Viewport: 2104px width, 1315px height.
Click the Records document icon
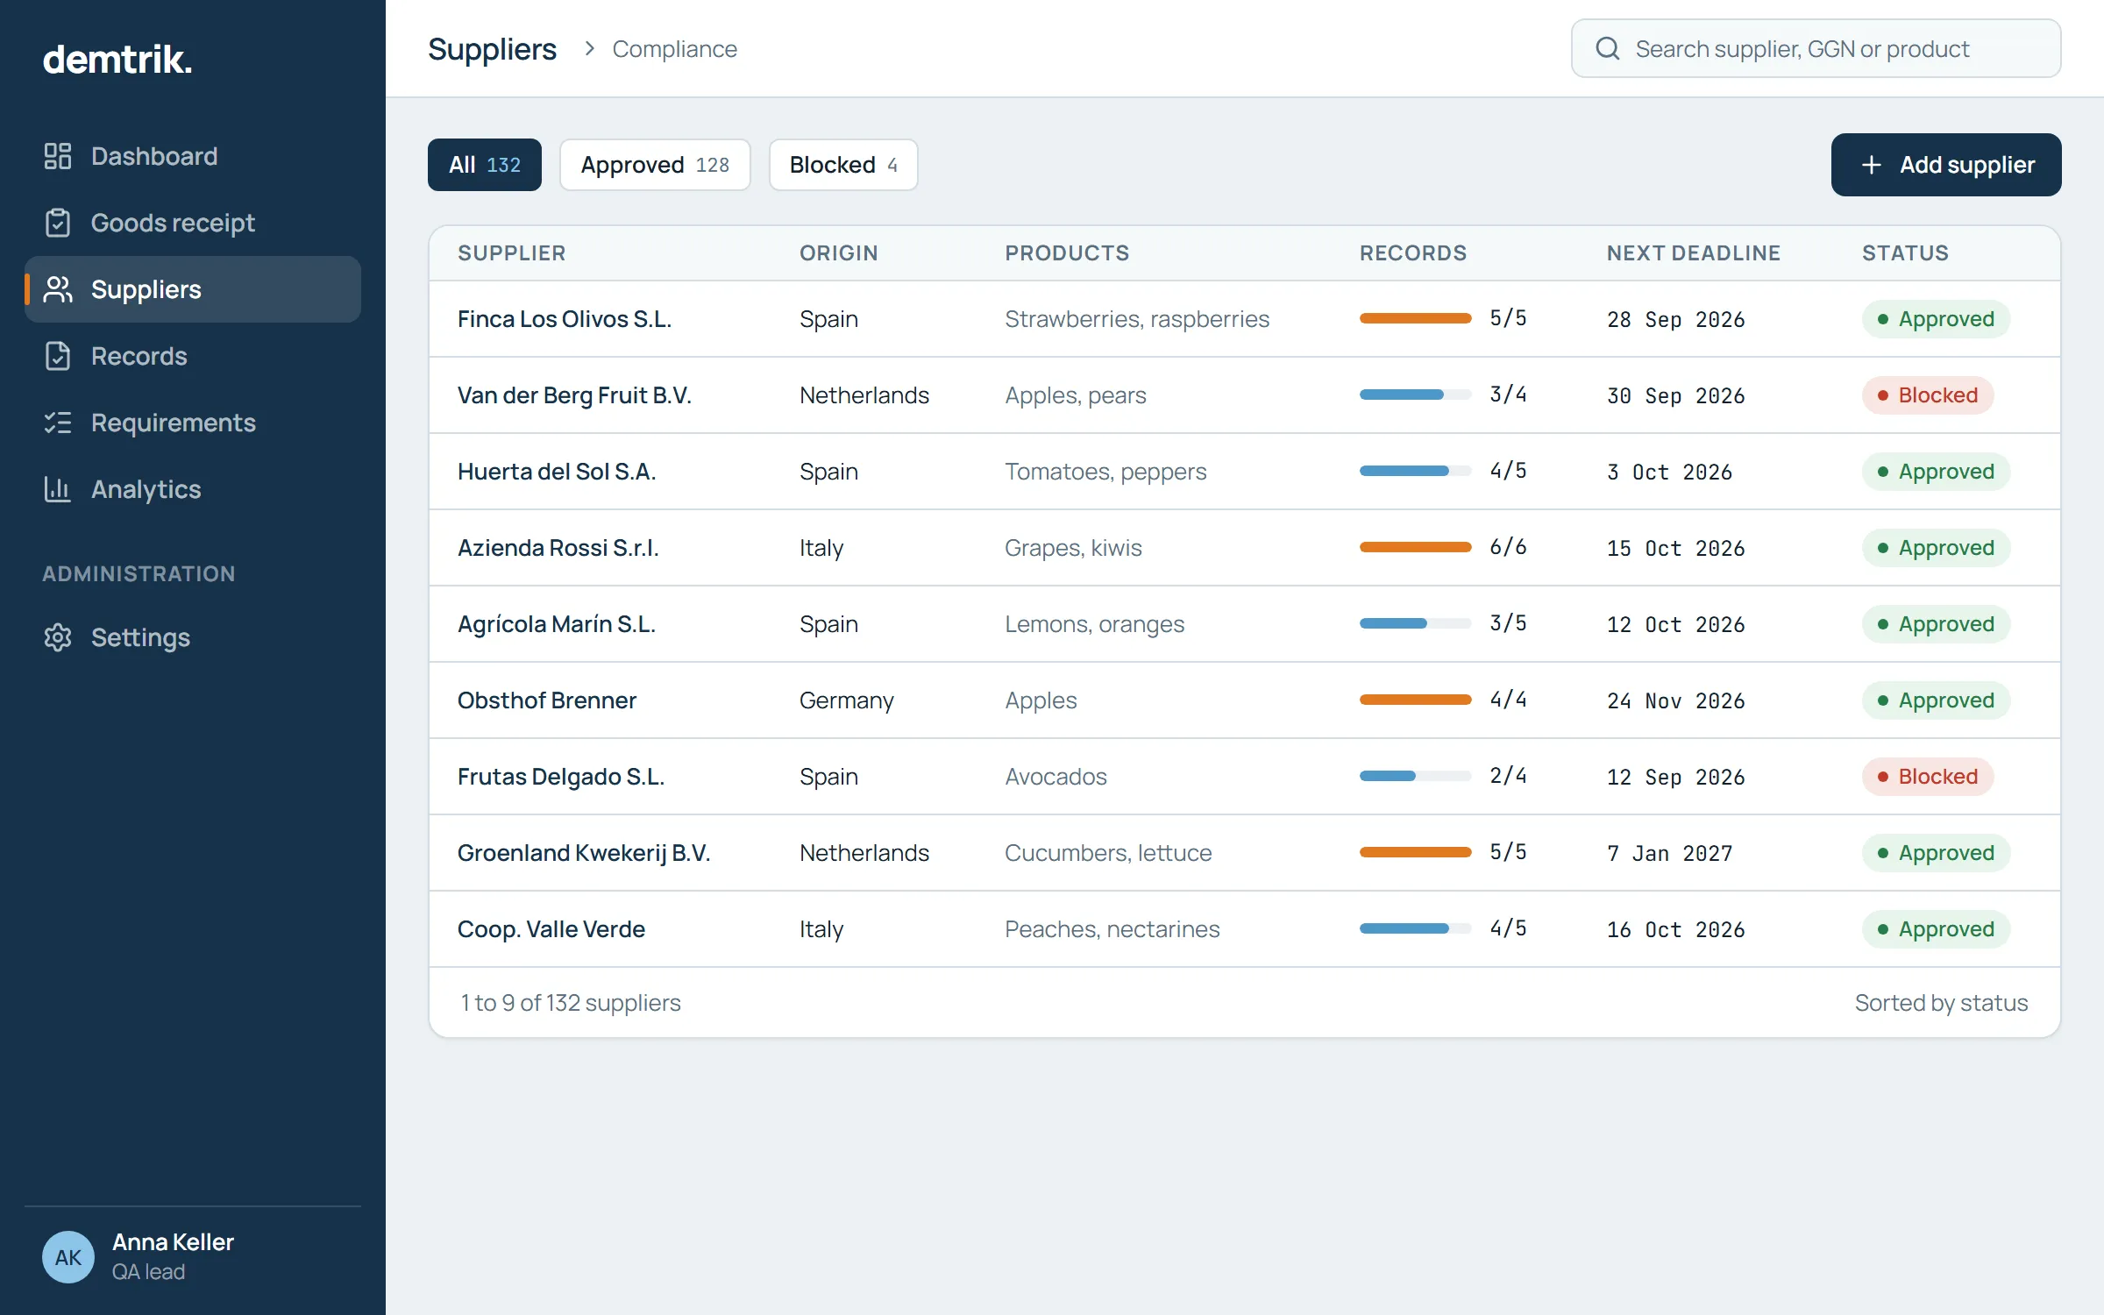click(58, 356)
